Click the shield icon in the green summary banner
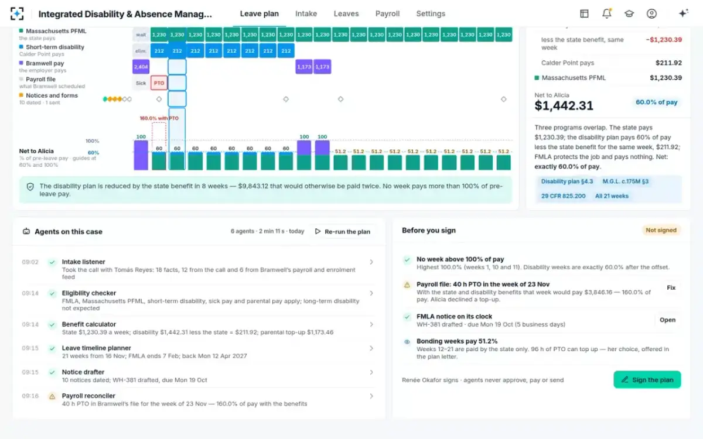The image size is (703, 439). pos(30,187)
